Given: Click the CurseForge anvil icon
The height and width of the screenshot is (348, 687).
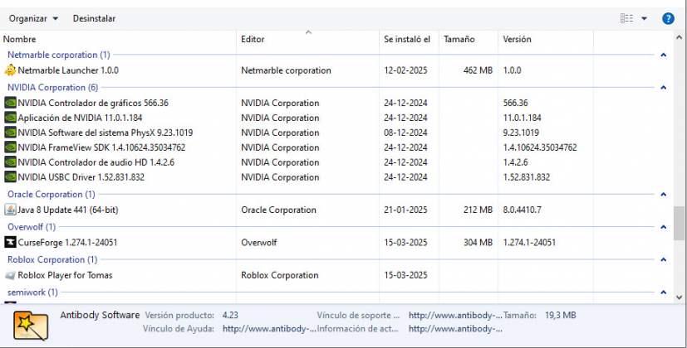Looking at the screenshot, I should click(x=10, y=242).
